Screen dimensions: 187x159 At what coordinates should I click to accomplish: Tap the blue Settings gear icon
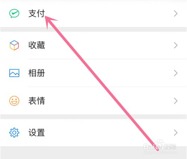14,133
